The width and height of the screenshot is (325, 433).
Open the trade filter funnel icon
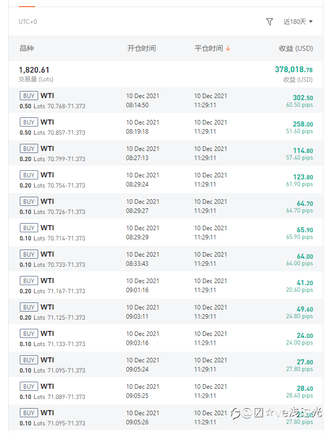tap(270, 21)
